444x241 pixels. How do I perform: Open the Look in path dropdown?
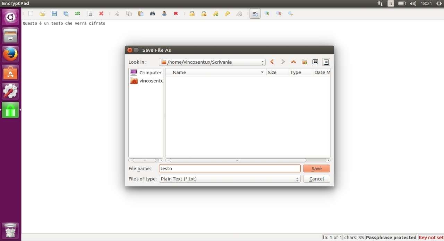click(x=212, y=62)
